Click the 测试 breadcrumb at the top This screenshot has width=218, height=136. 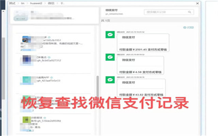[12, 3]
